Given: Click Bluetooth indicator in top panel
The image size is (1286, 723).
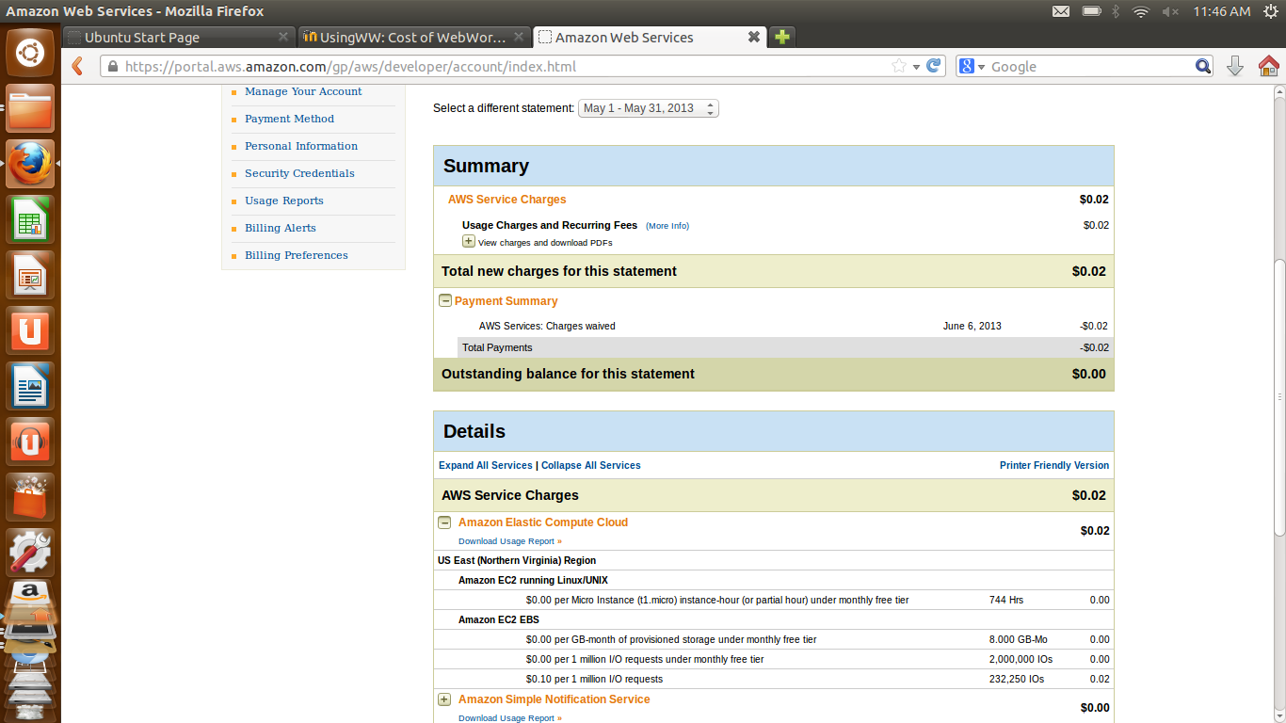Looking at the screenshot, I should coord(1117,11).
